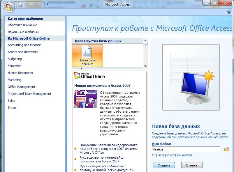Select the Локальные шаблоны category
This screenshot has height=172, width=234.
point(23,32)
